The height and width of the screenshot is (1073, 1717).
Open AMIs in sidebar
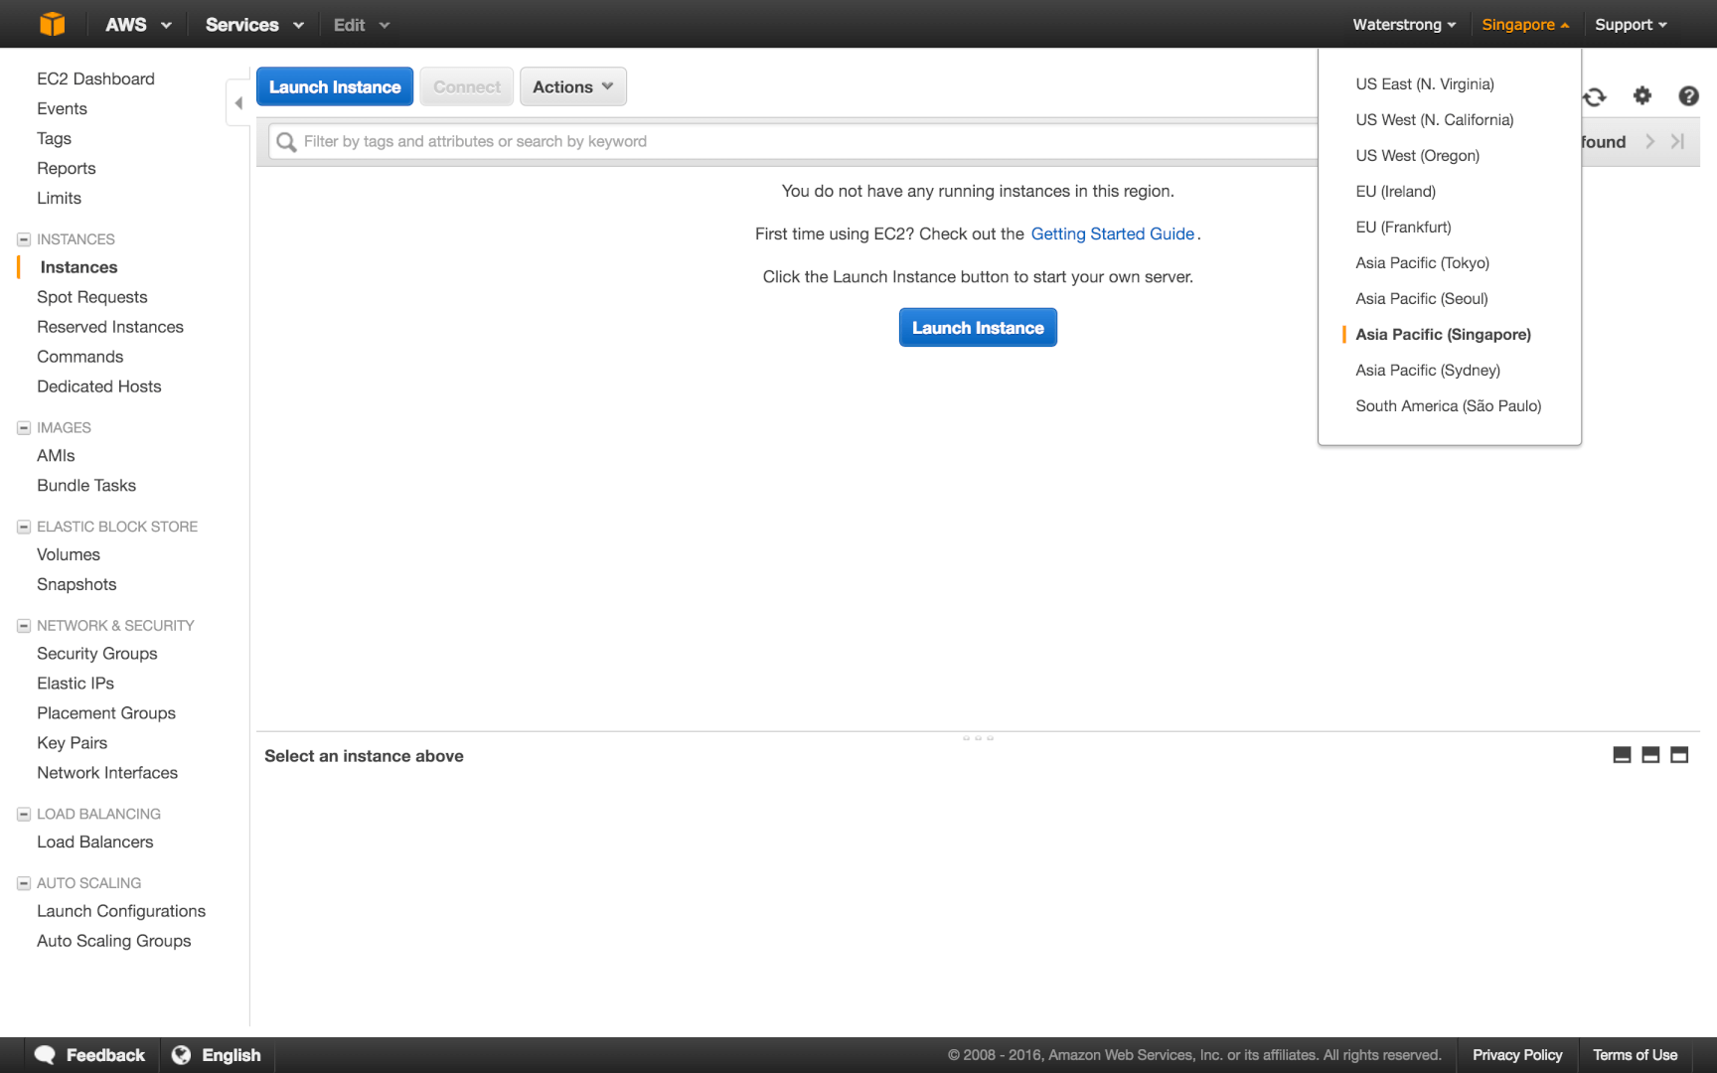pyautogui.click(x=56, y=455)
